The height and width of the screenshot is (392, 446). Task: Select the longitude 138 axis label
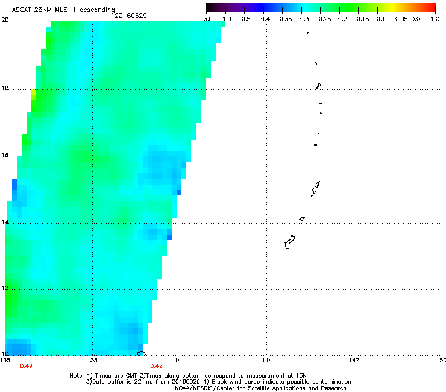pos(92,361)
